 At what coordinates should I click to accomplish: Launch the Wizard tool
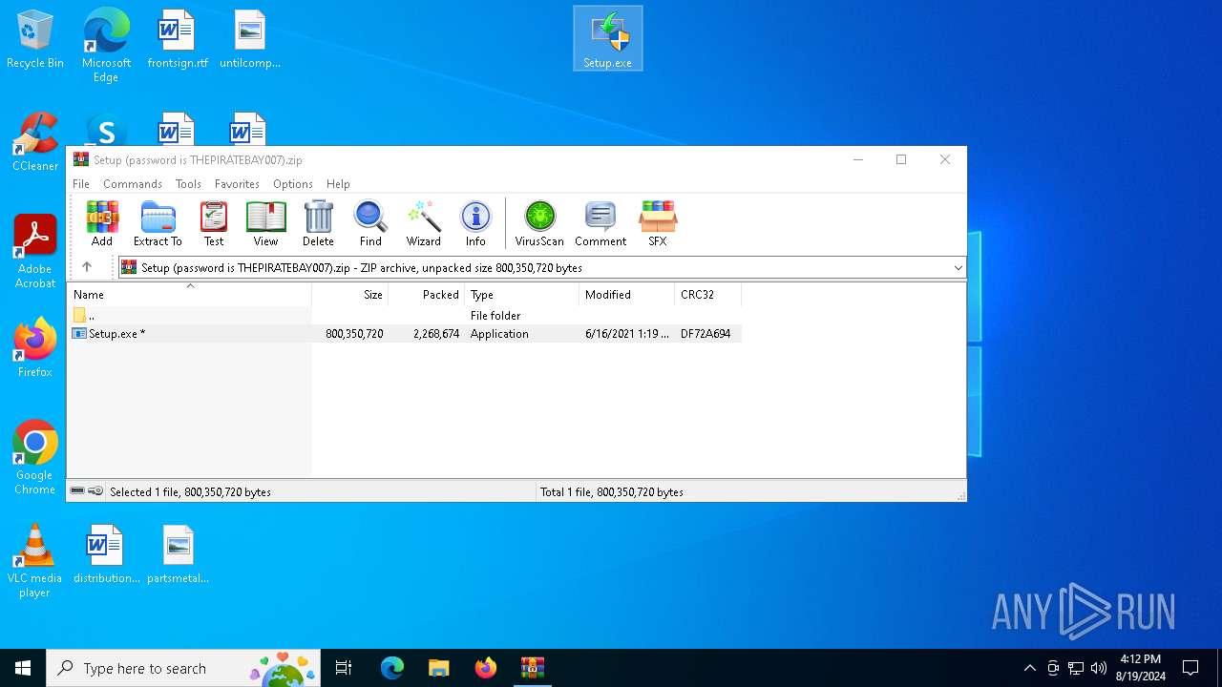coord(423,224)
